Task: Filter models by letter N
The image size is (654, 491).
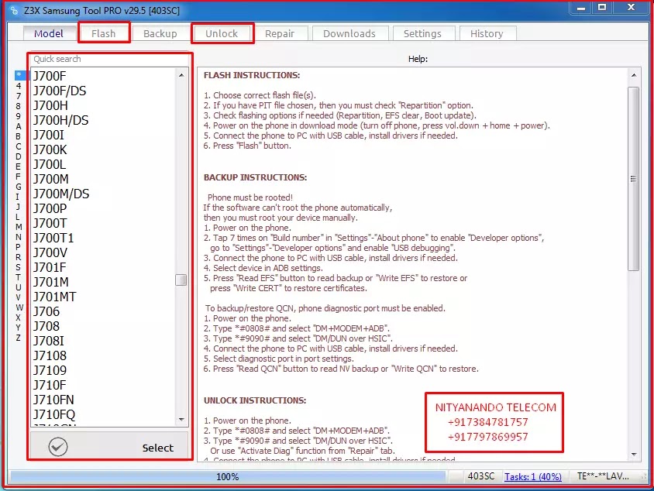Action: click(x=19, y=237)
